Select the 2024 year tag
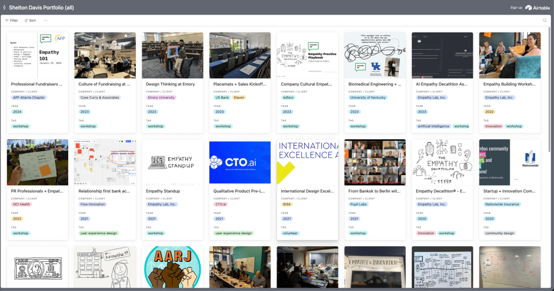Image resolution: width=554 pixels, height=291 pixels. click(x=17, y=112)
